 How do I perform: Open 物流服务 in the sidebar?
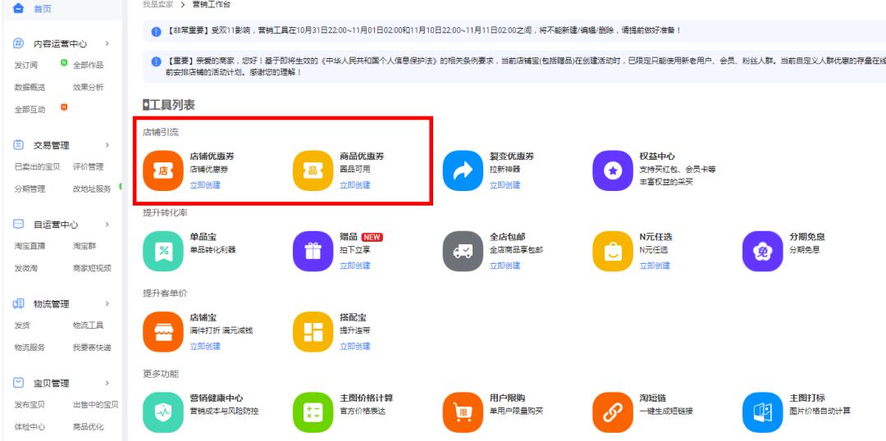coord(30,348)
